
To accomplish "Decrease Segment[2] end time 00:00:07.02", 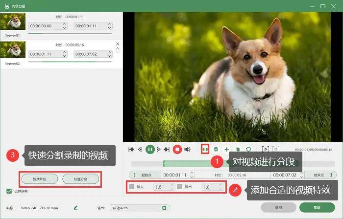I will [x=109, y=56].
